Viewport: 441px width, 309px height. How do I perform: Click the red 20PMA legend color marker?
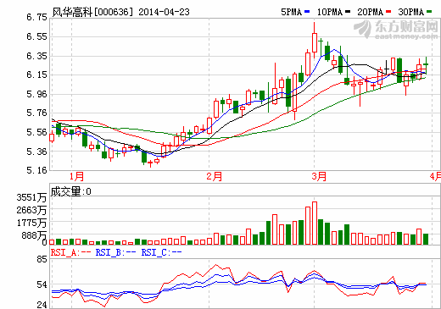click(x=388, y=12)
